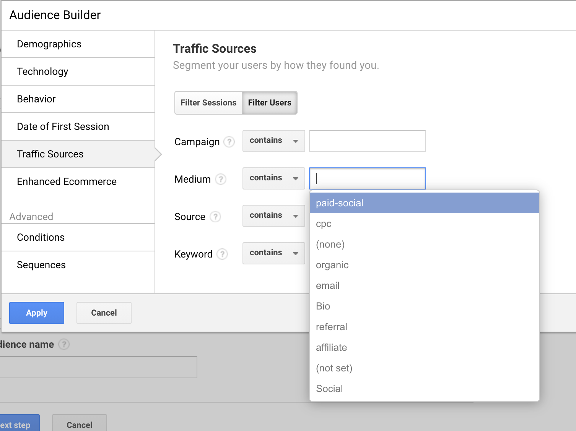576x431 pixels.
Task: Expand the Source contains dropdown
Action: 273,215
